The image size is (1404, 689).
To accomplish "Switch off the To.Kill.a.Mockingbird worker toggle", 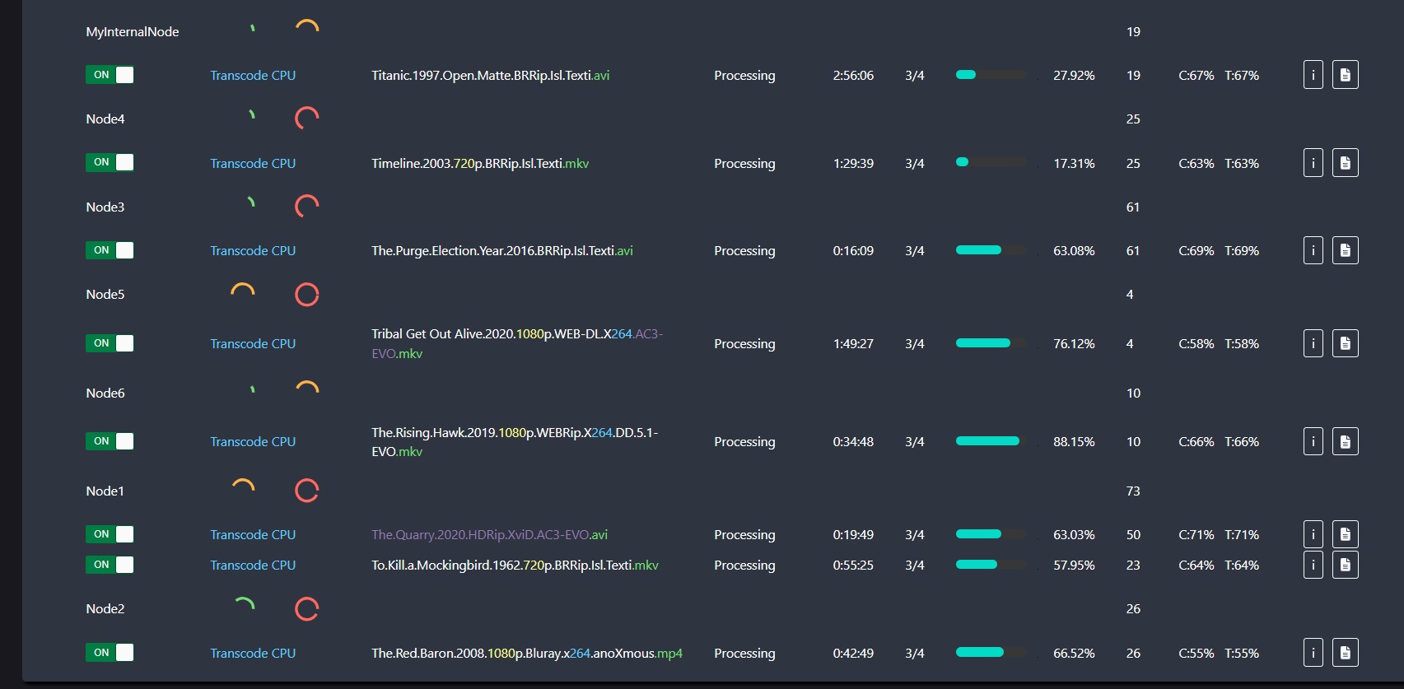I will click(110, 565).
